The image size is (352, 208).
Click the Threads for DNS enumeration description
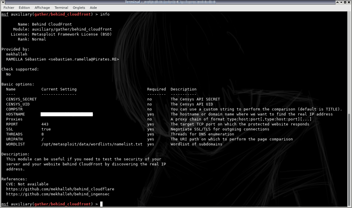click(x=202, y=134)
